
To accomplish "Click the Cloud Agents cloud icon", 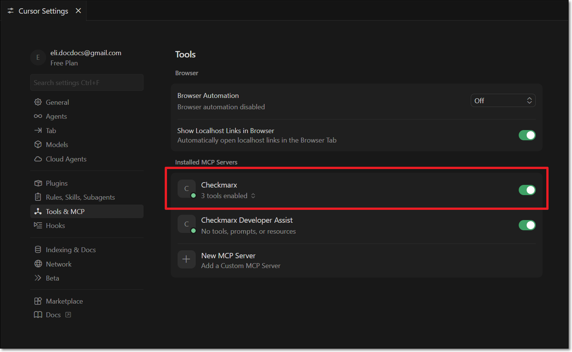I will (x=38, y=159).
